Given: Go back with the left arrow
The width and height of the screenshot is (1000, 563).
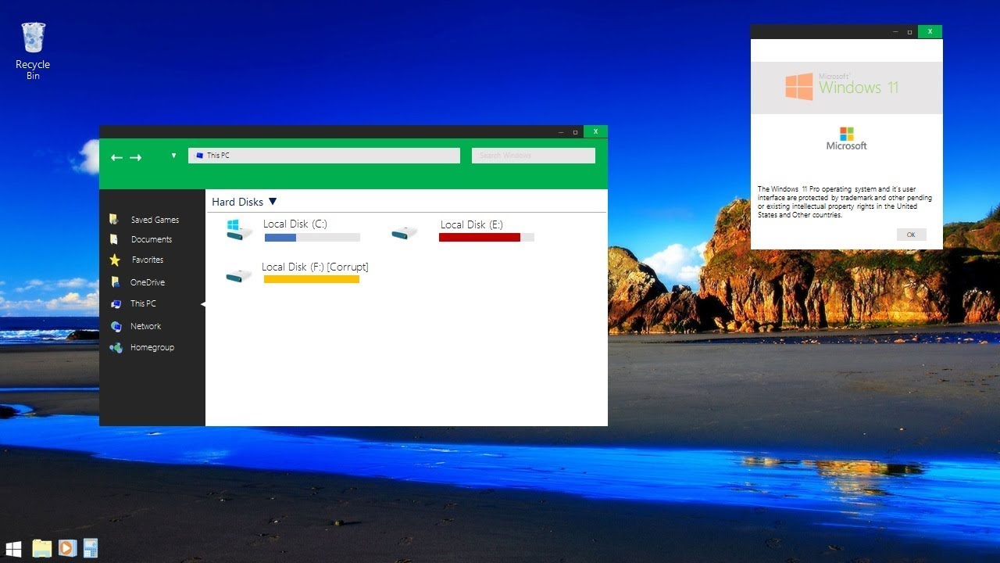Looking at the screenshot, I should tap(116, 157).
